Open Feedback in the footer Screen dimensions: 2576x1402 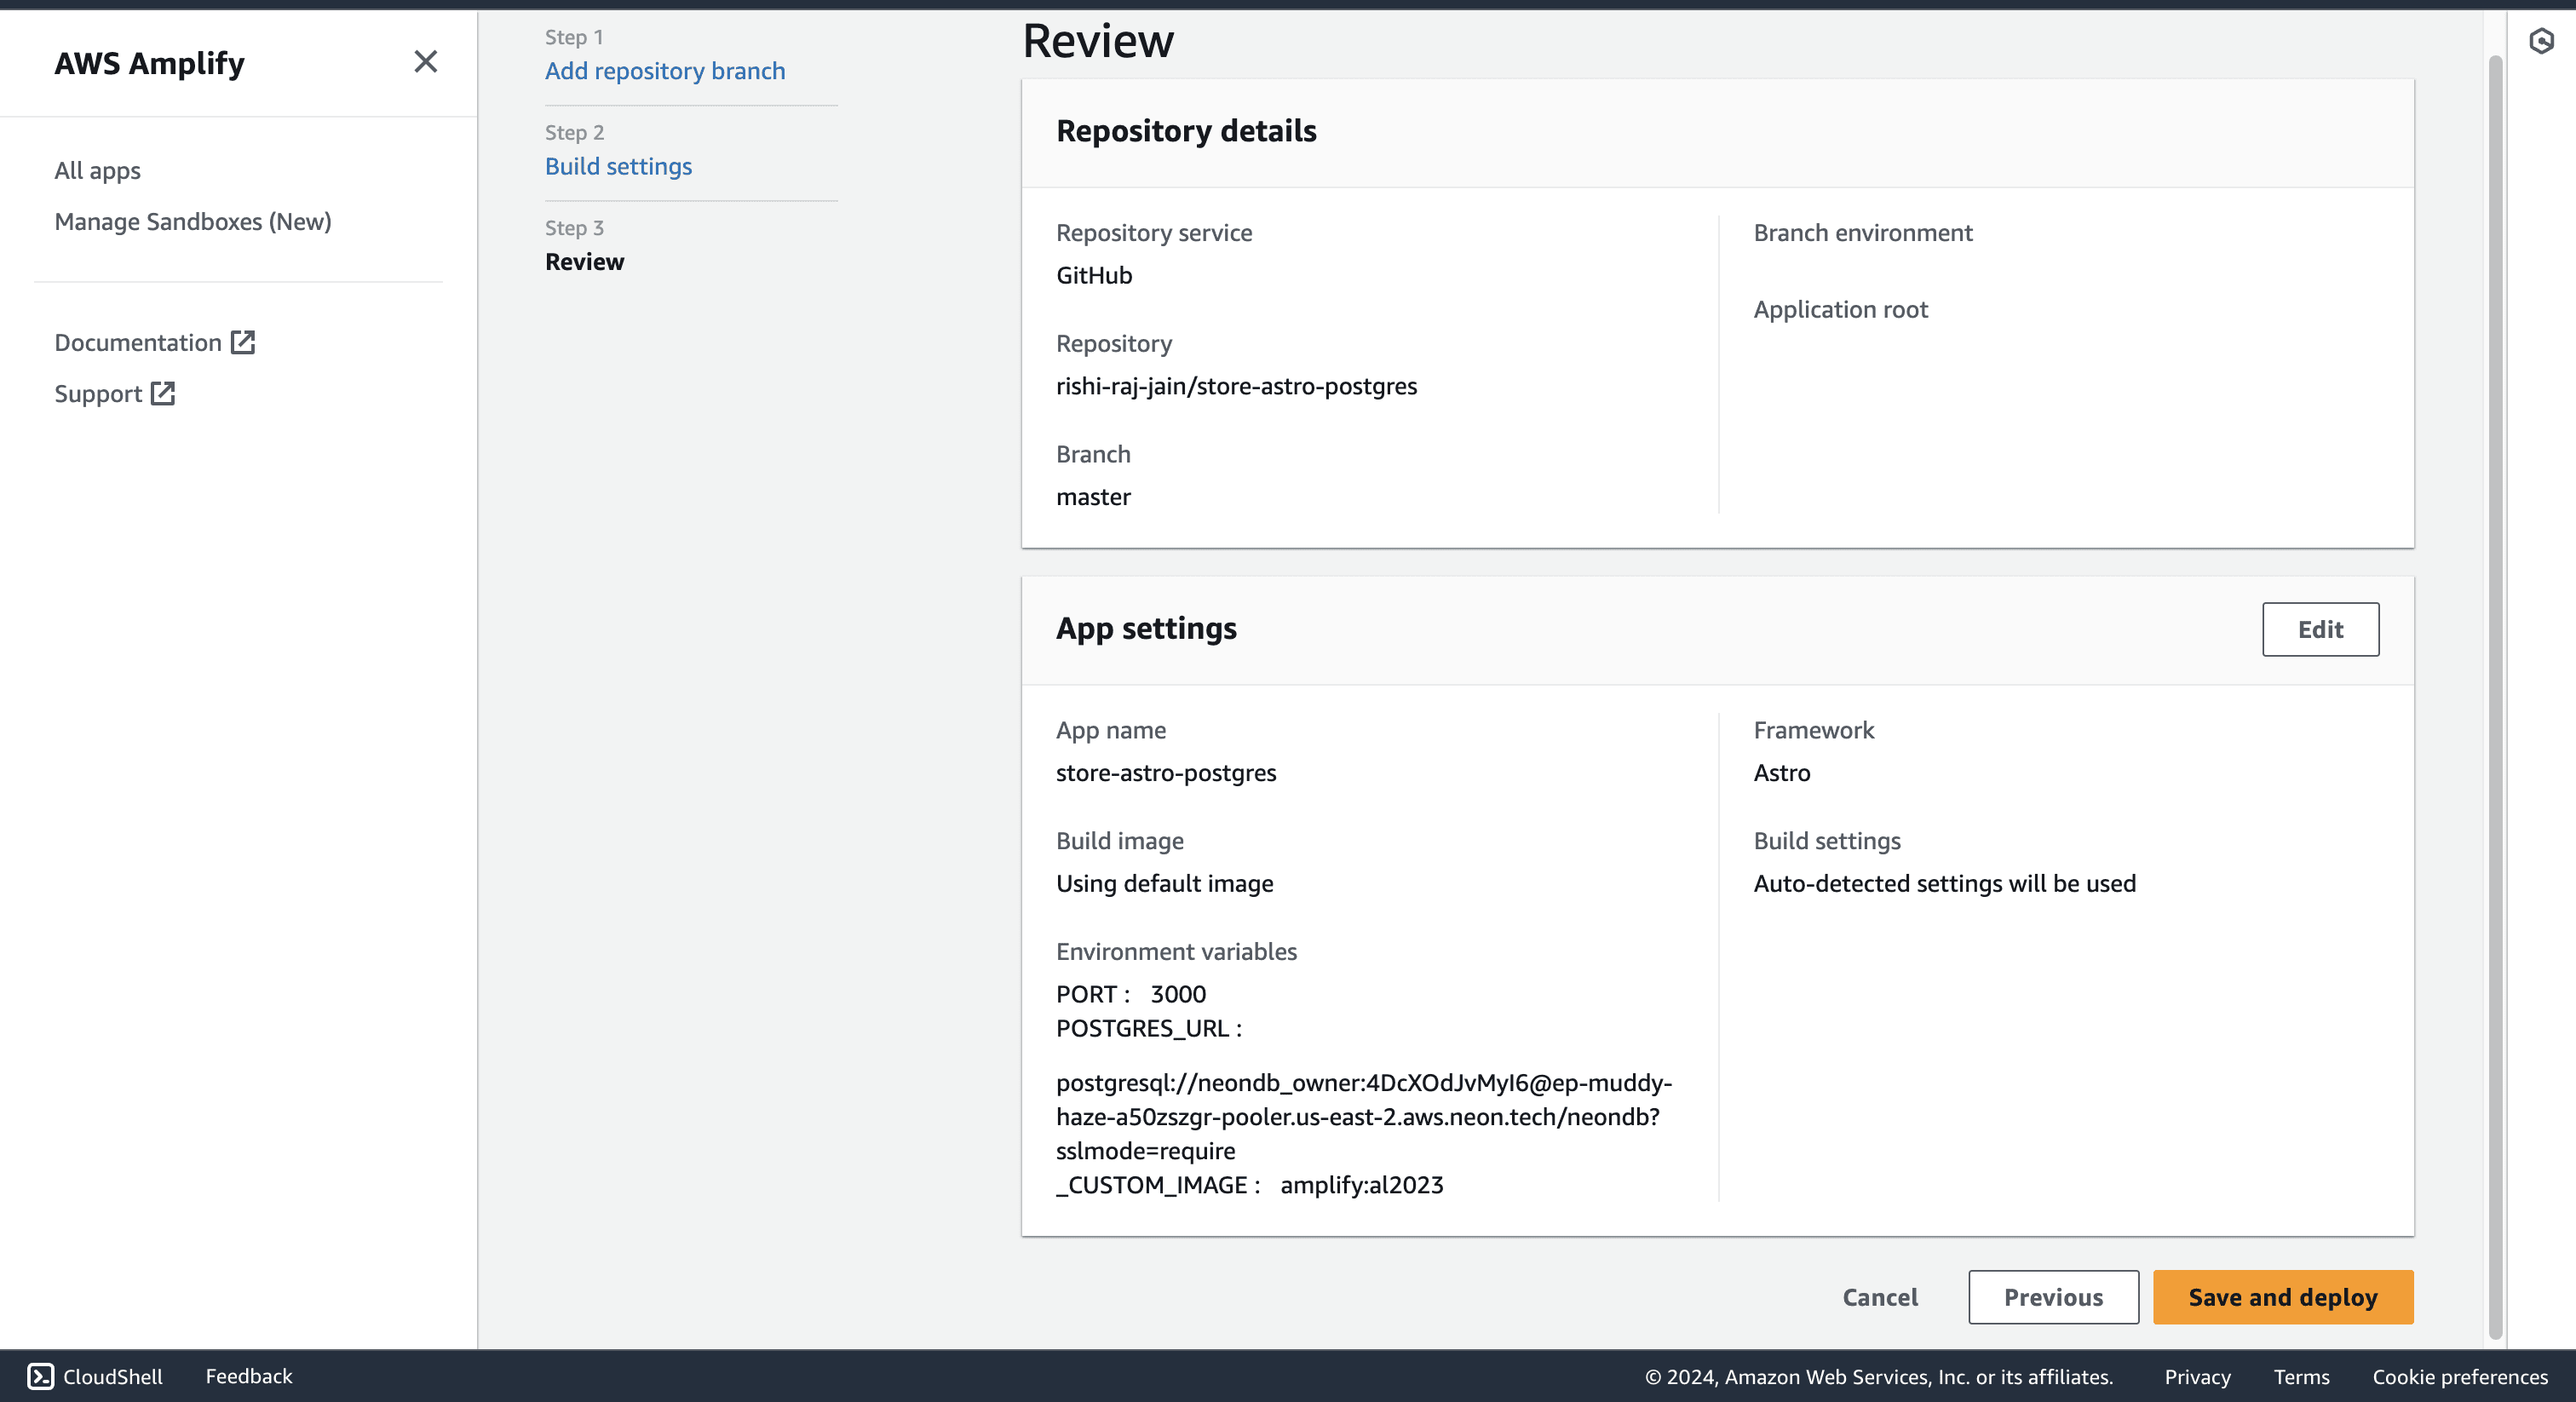point(249,1376)
